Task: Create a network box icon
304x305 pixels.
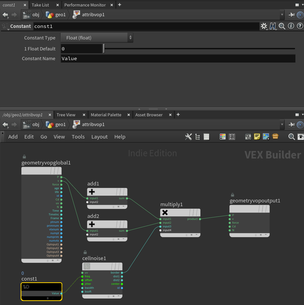Action: pos(248,137)
